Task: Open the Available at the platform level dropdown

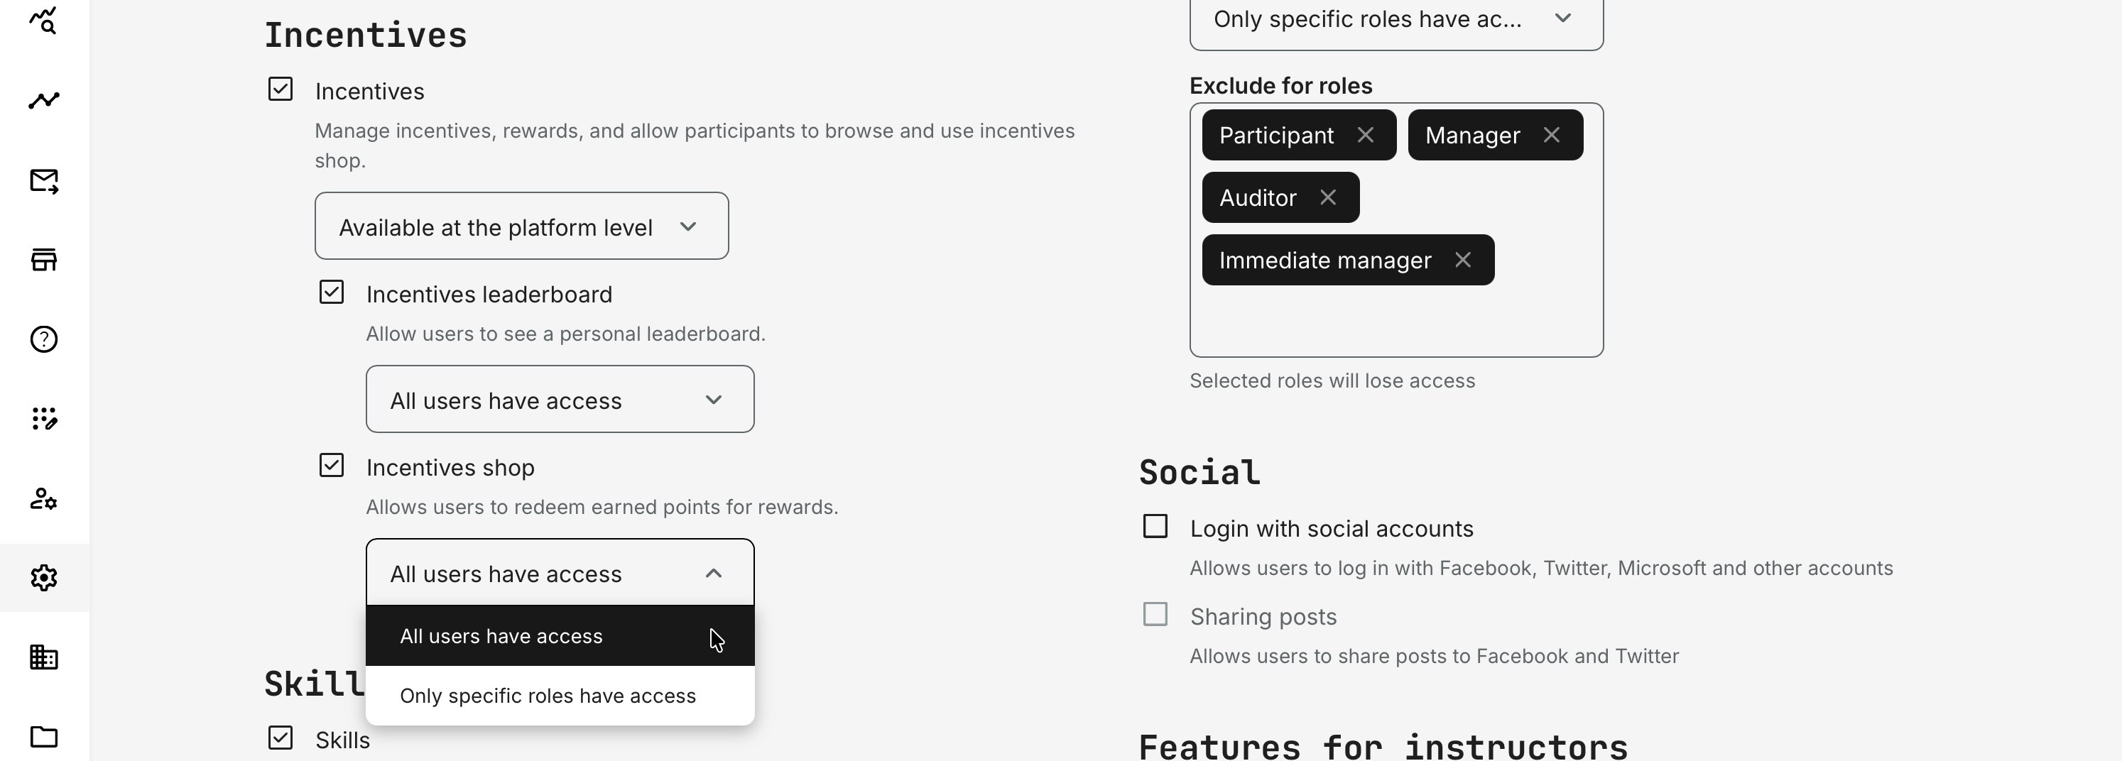Action: point(521,226)
